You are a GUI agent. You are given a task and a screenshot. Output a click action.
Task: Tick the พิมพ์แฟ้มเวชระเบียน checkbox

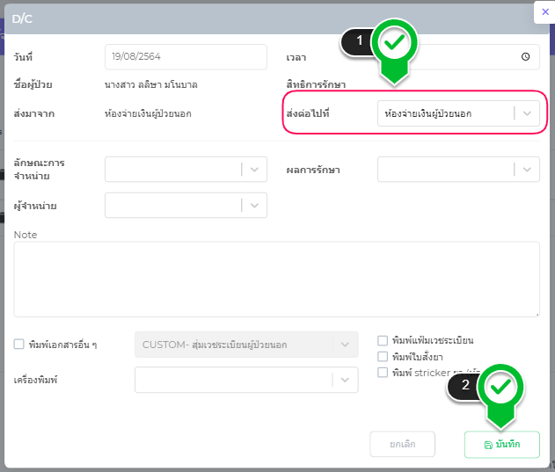383,340
